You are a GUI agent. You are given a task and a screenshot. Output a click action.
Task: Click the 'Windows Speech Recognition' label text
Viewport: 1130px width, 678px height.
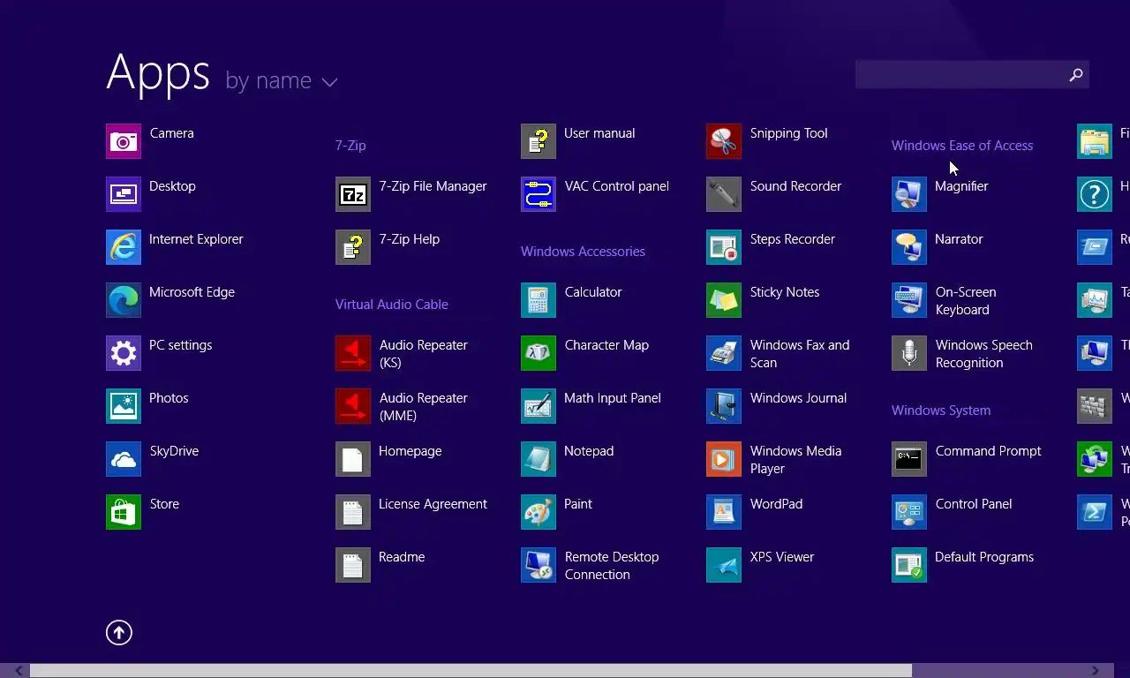point(984,354)
